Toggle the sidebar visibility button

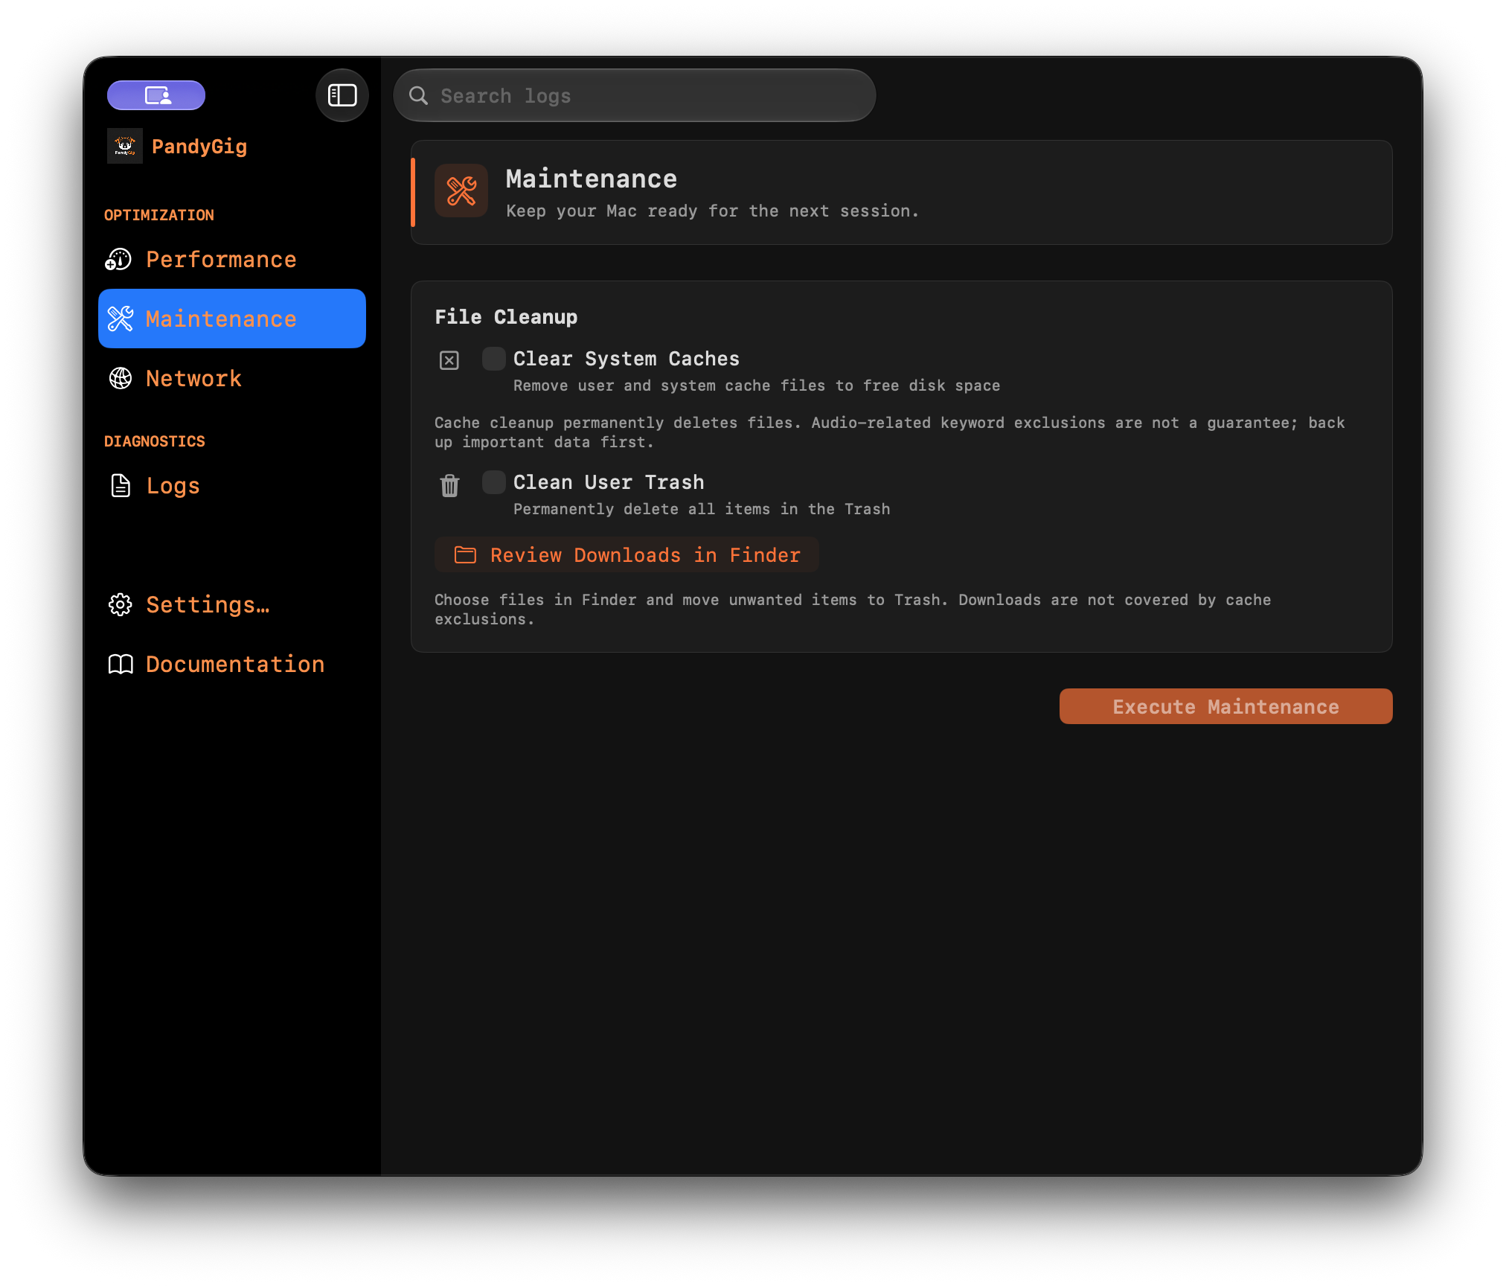342,95
